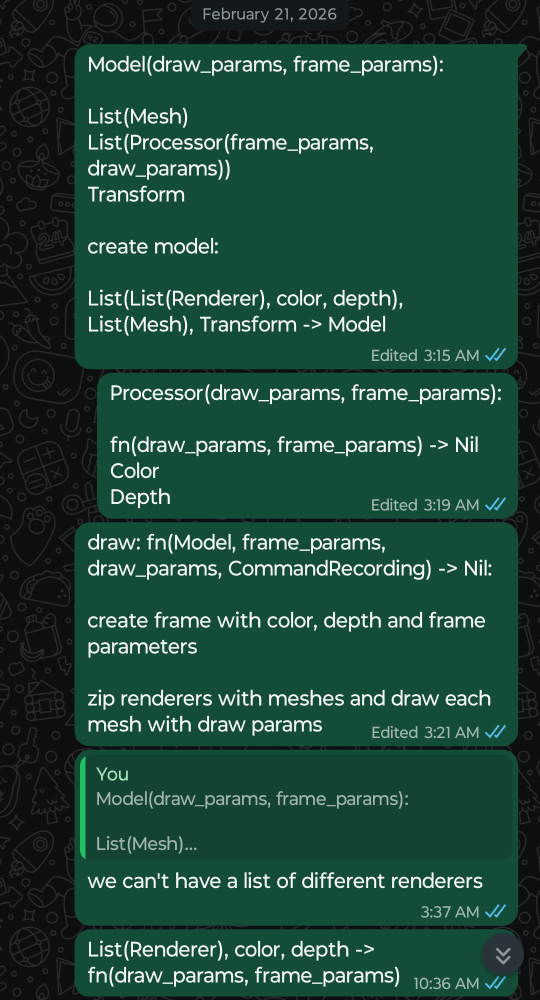Screen dimensions: 540x1000
Task: Tap the green bar of quoted reply
Action: coord(83,808)
